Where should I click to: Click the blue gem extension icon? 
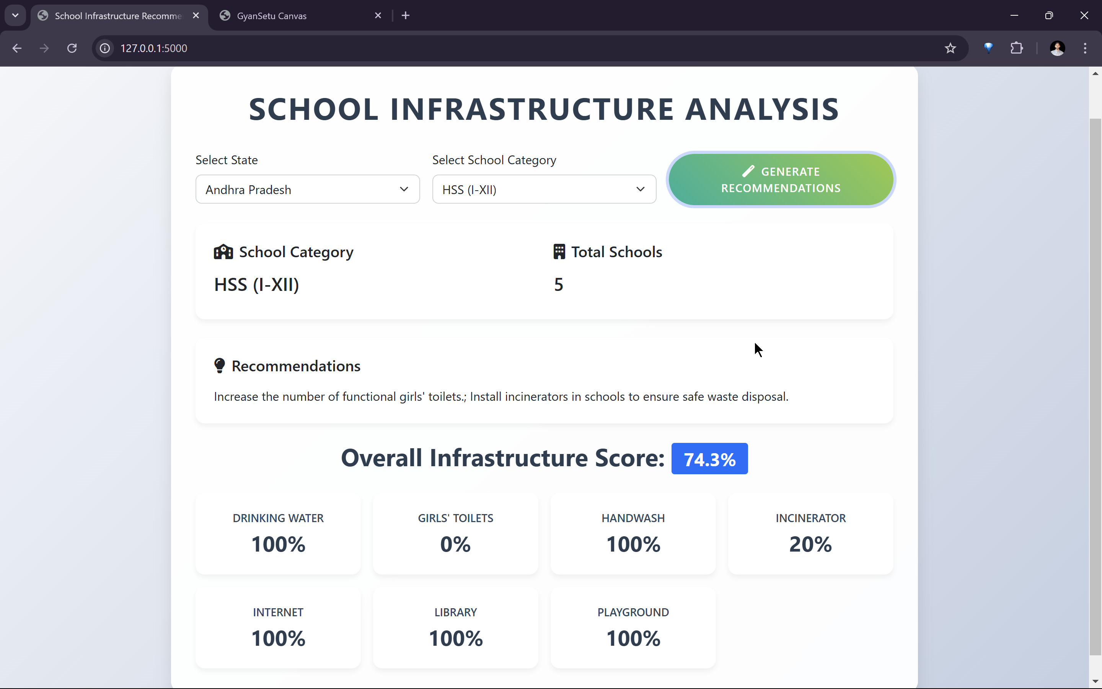pos(988,48)
